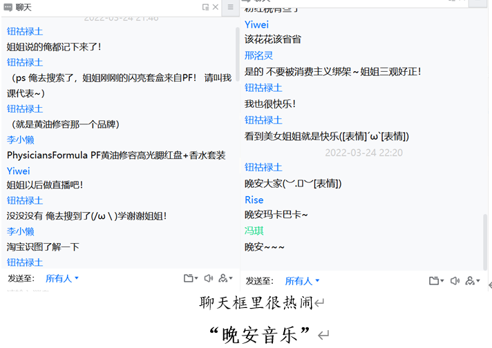The width and height of the screenshot is (492, 348).
Task: Open member permissions icon in right chat
Action: (x=471, y=280)
